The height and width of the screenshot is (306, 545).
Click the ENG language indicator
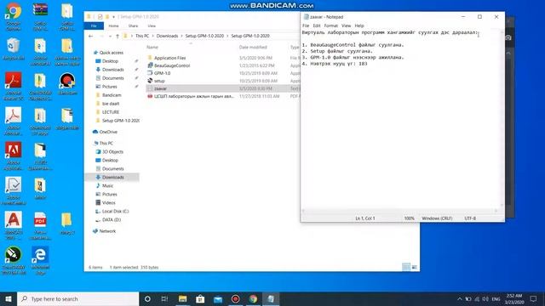click(496, 298)
